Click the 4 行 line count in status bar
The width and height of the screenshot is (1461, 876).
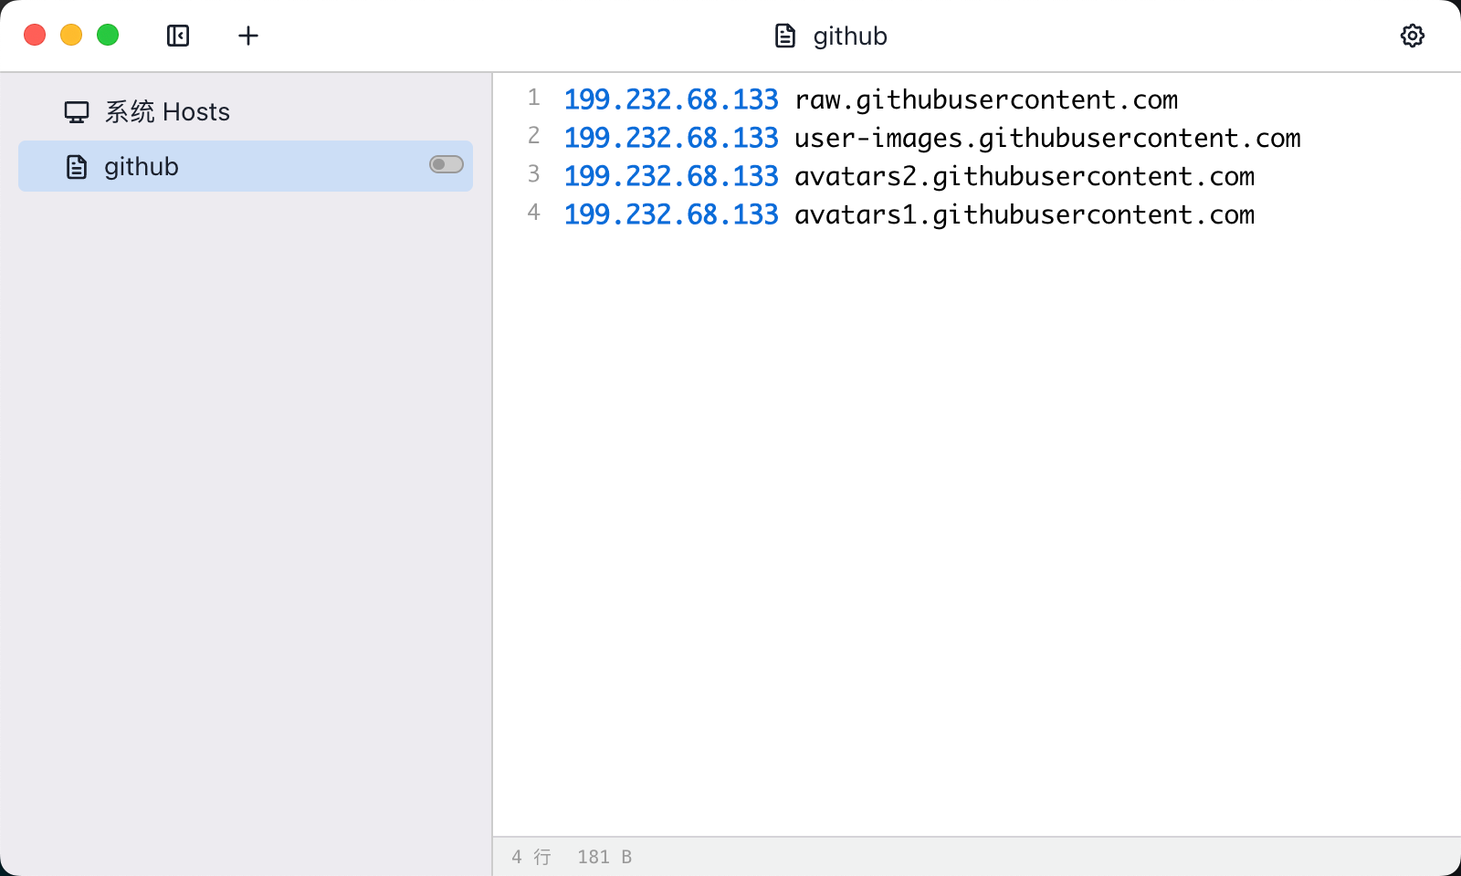tap(531, 857)
